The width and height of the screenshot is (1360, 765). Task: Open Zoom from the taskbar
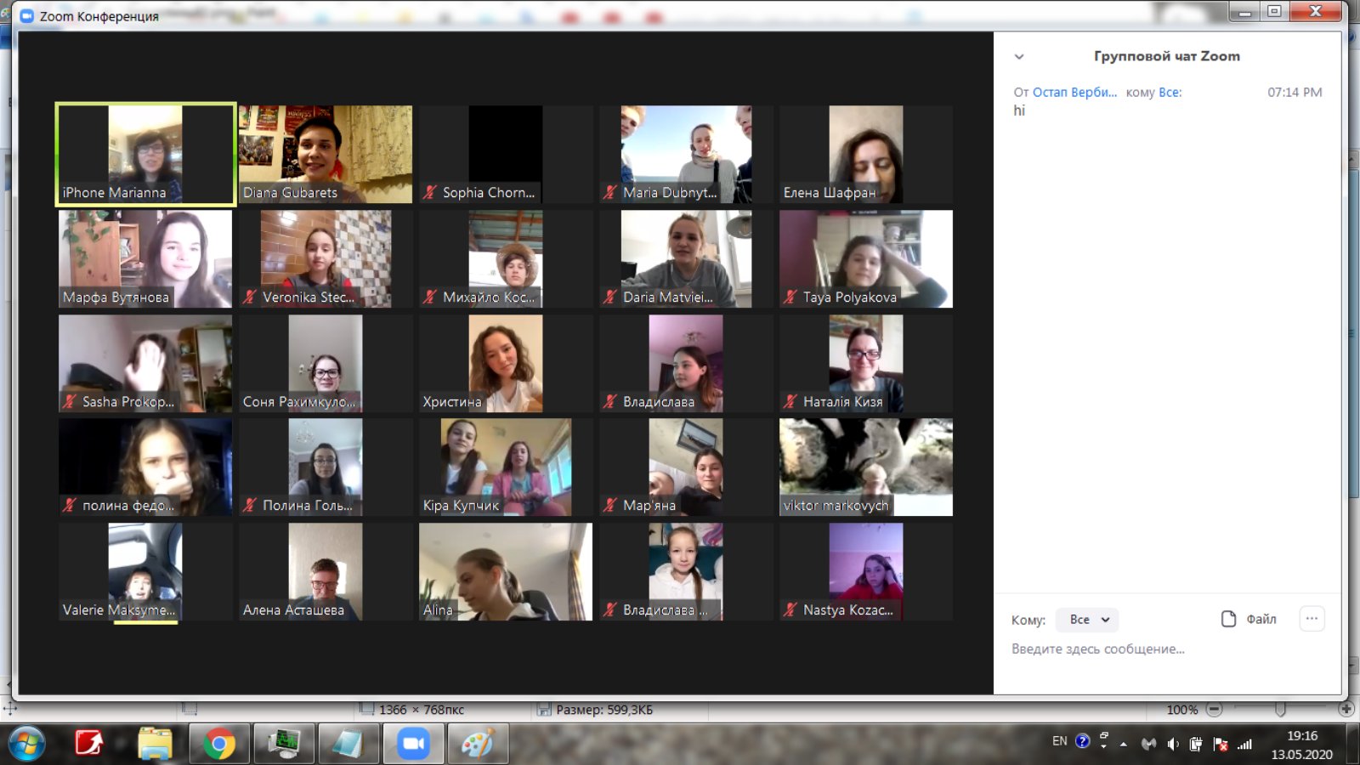[413, 744]
